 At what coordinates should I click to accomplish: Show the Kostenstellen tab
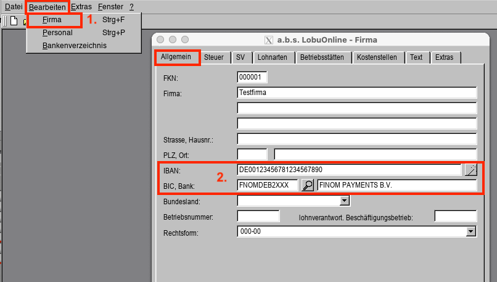point(379,57)
